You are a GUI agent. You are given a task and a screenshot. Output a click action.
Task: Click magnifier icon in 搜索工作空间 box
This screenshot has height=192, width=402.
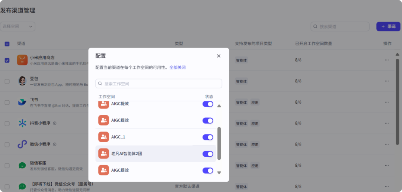tap(100, 84)
